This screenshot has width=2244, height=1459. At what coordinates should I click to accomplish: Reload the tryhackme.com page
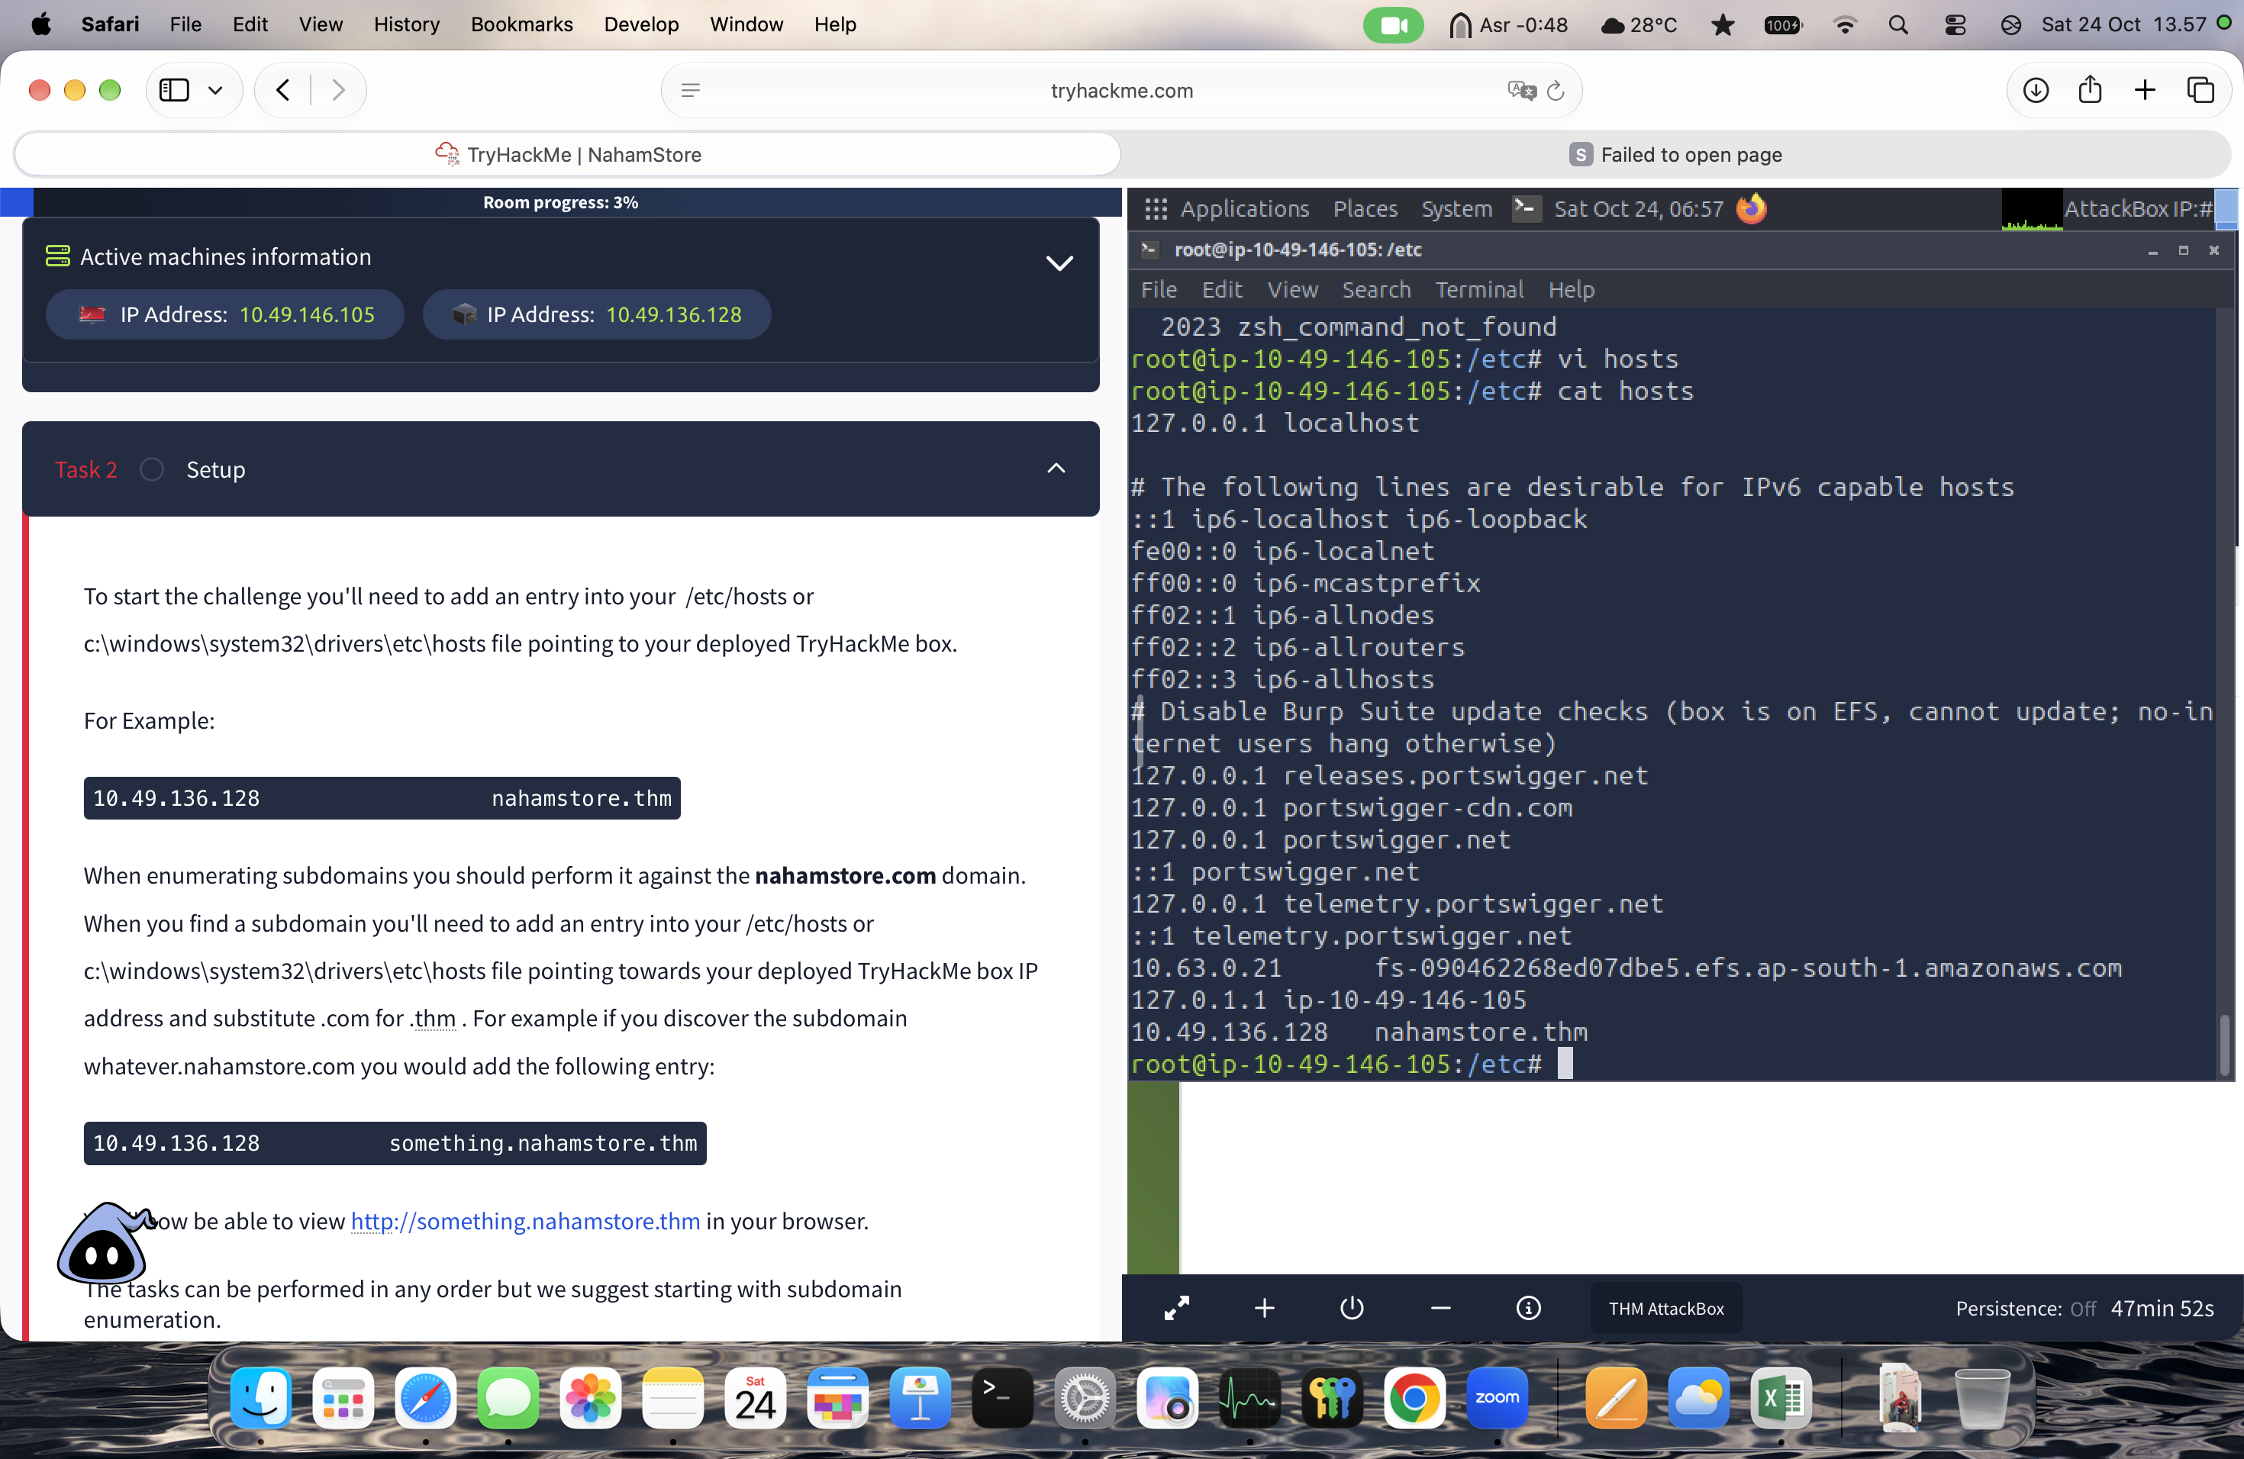tap(1556, 91)
